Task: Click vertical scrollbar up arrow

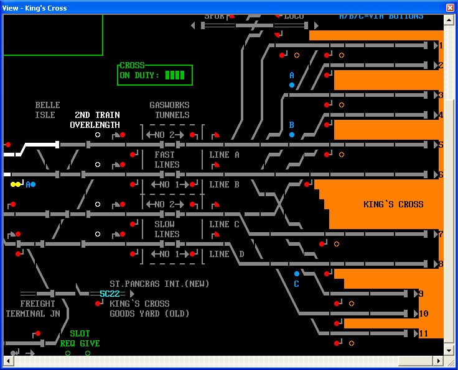Action: coord(449,20)
